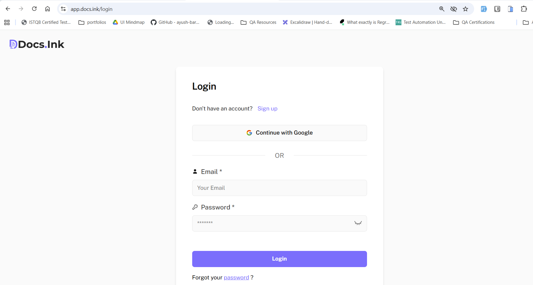Expand the portfolios bookmark folder

92,22
